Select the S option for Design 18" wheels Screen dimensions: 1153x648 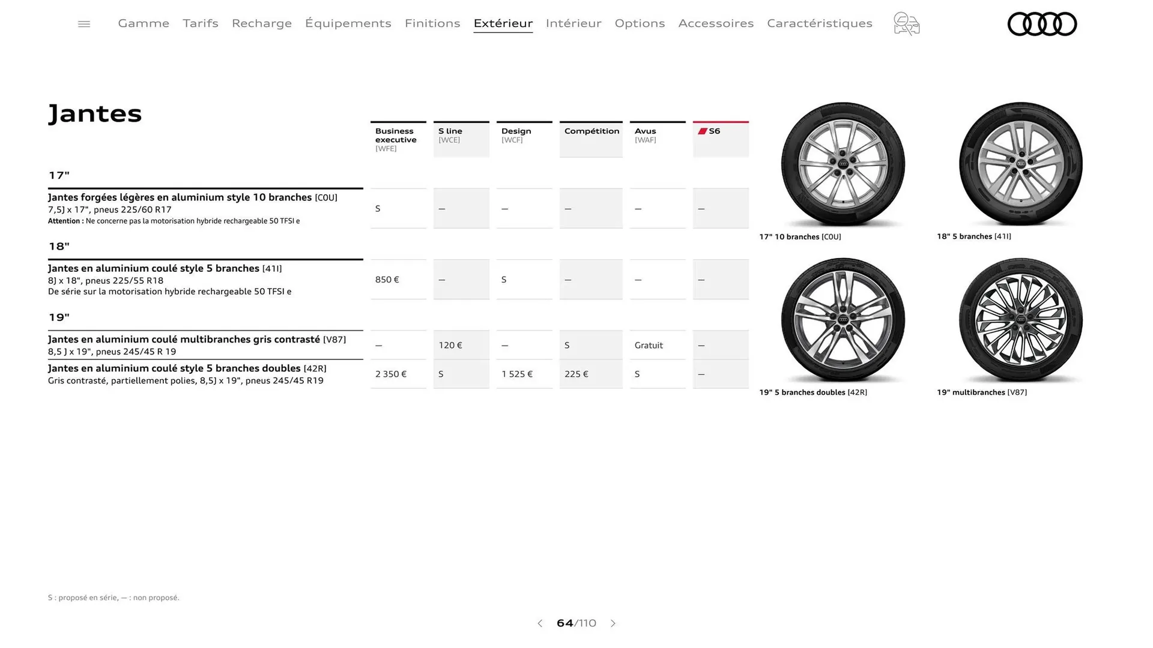[503, 280]
